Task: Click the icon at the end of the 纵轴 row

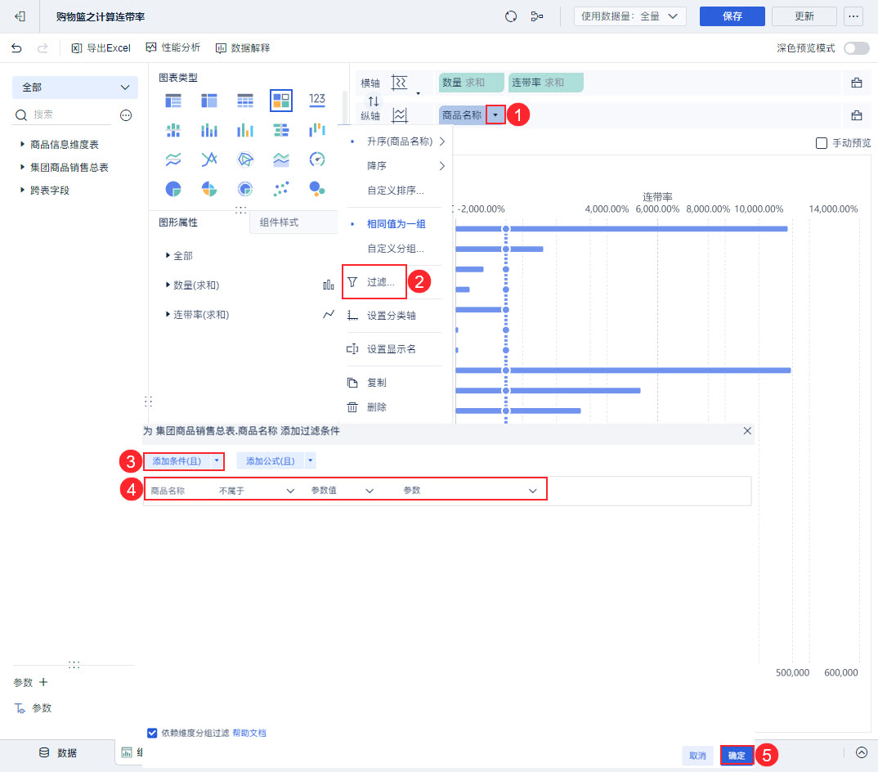Action: click(857, 115)
